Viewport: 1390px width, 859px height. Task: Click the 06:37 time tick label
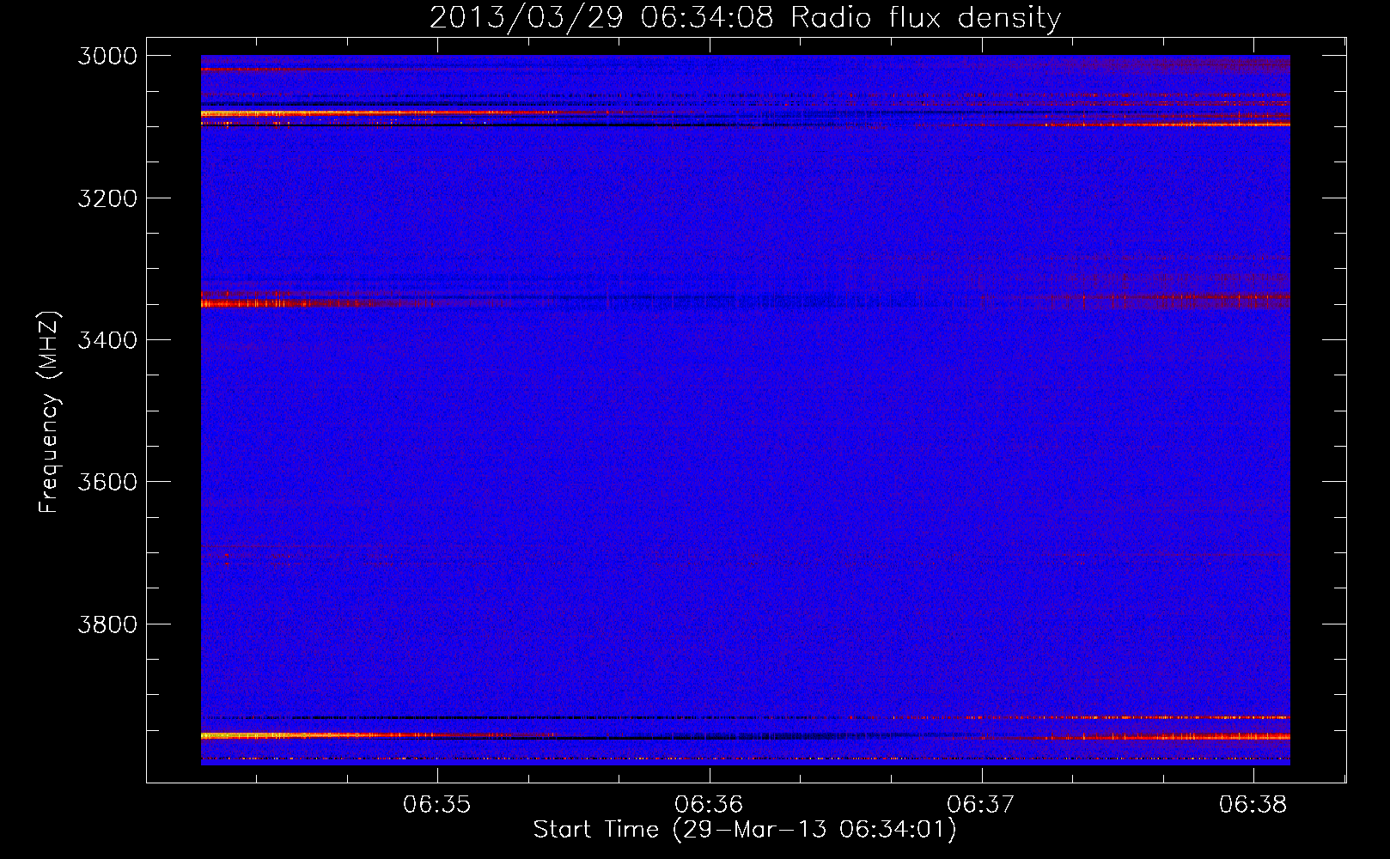(x=981, y=805)
